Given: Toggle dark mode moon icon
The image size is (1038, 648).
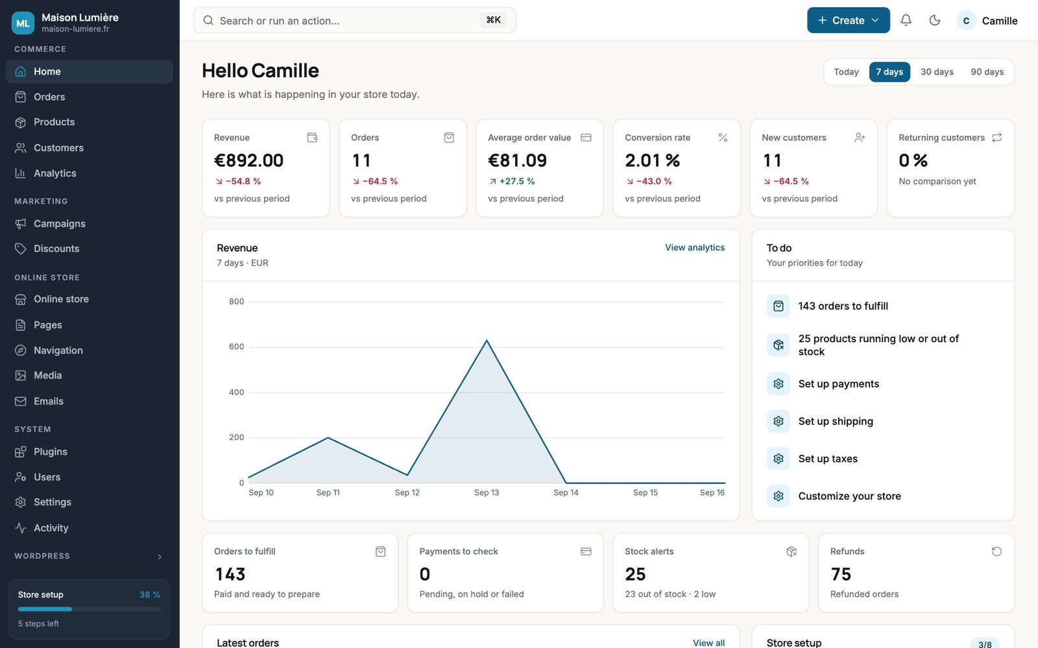Looking at the screenshot, I should coord(935,20).
